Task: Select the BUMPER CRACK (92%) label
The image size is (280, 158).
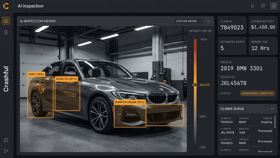Action: (130, 102)
